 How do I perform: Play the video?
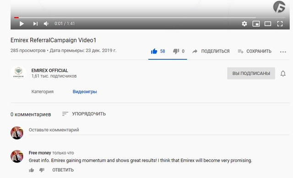pyautogui.click(x=22, y=24)
